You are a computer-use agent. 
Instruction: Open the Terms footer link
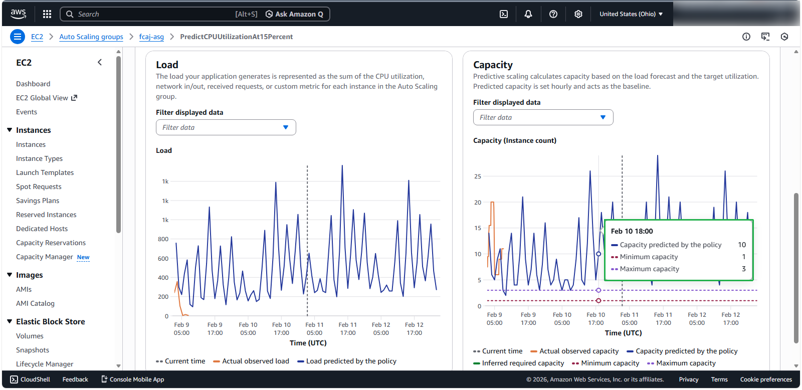click(x=719, y=379)
